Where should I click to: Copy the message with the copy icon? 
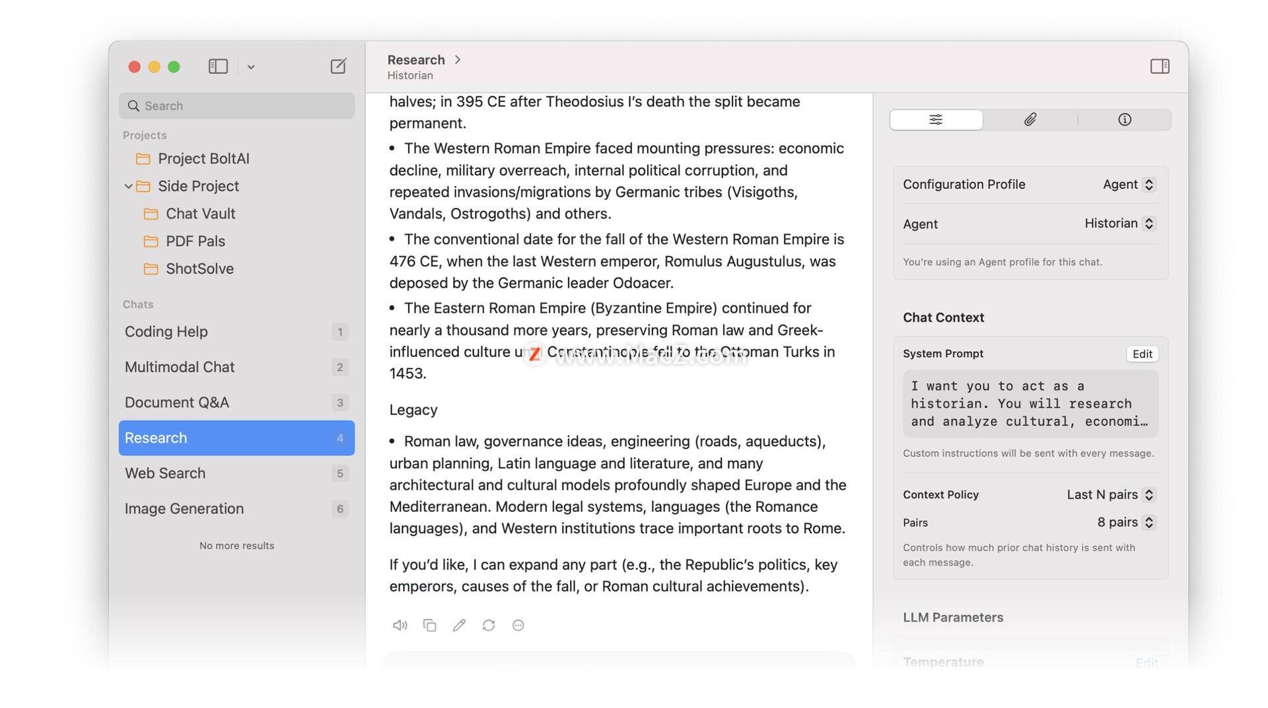pyautogui.click(x=429, y=625)
